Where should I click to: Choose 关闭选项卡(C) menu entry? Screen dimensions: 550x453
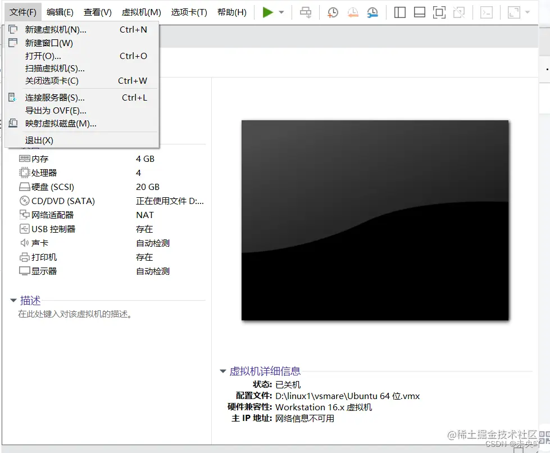click(82, 81)
